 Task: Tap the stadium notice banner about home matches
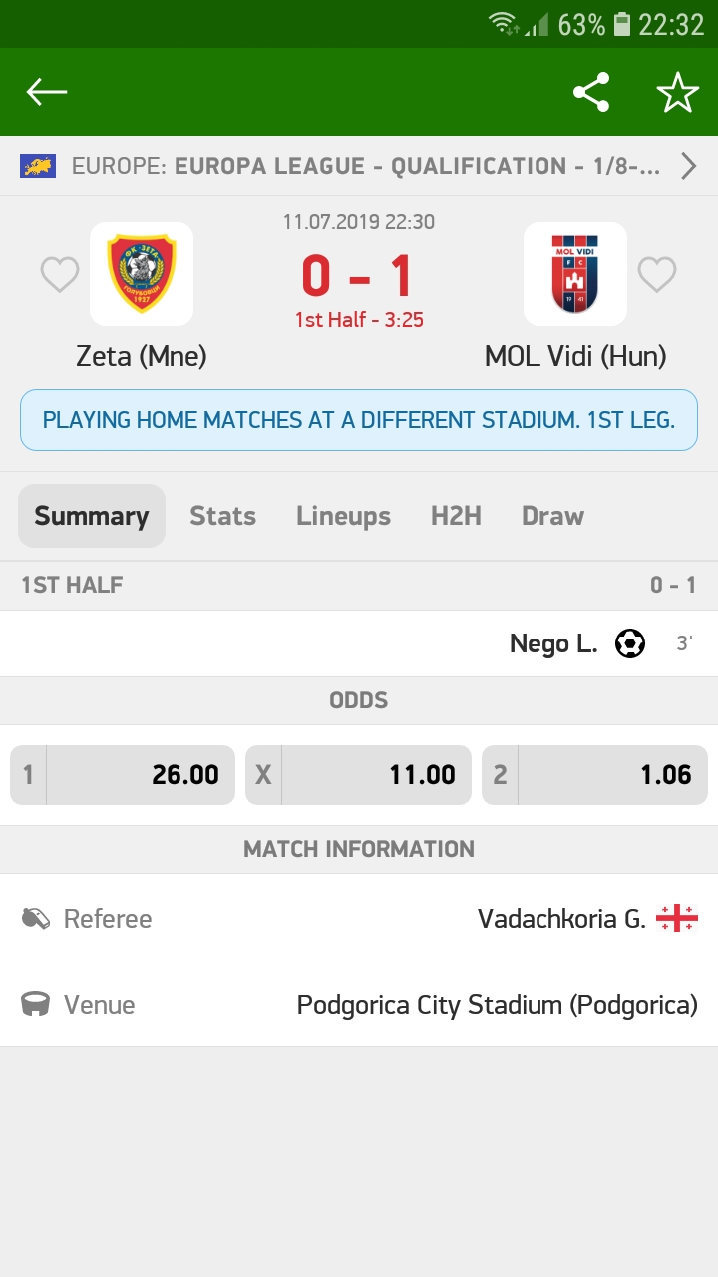359,419
